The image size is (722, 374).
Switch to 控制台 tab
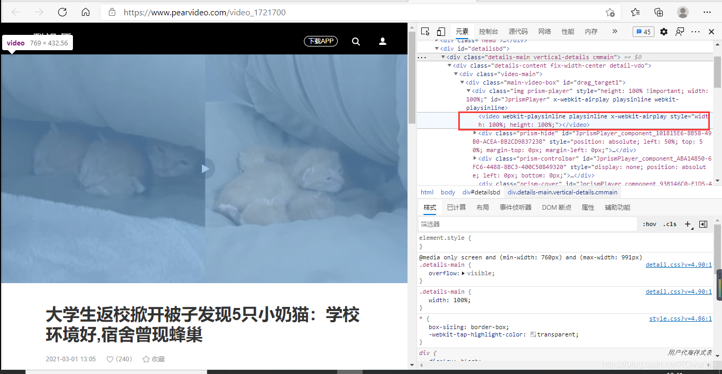pos(488,32)
